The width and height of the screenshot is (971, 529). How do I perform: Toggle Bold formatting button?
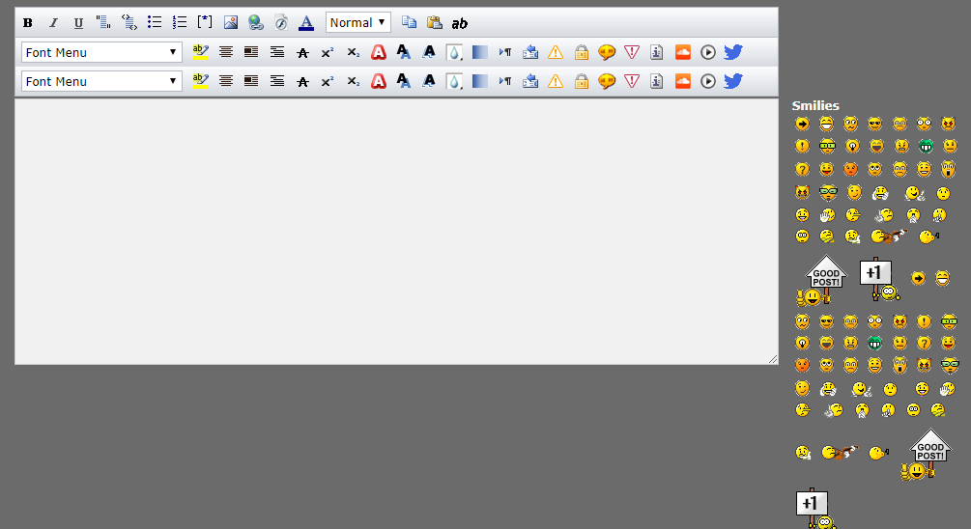[x=28, y=23]
